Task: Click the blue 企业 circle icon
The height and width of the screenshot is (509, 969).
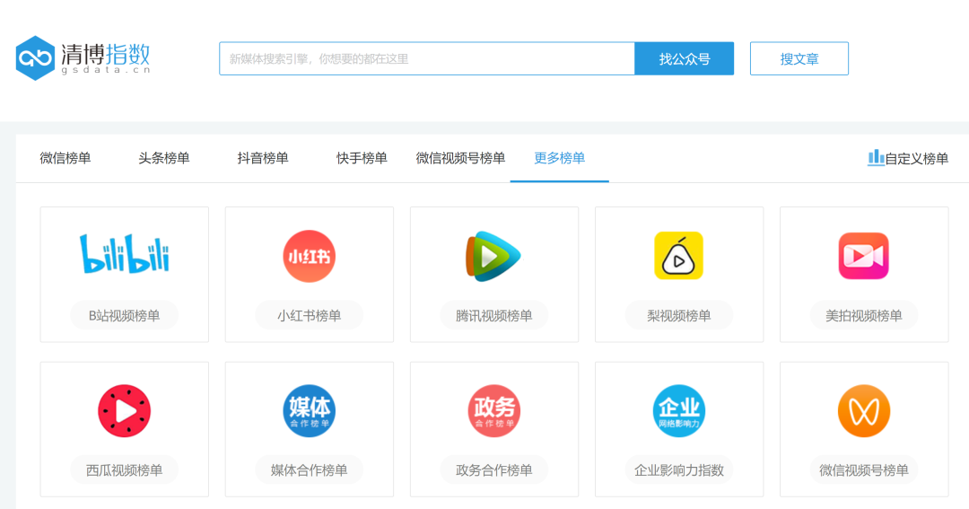Action: 678,410
